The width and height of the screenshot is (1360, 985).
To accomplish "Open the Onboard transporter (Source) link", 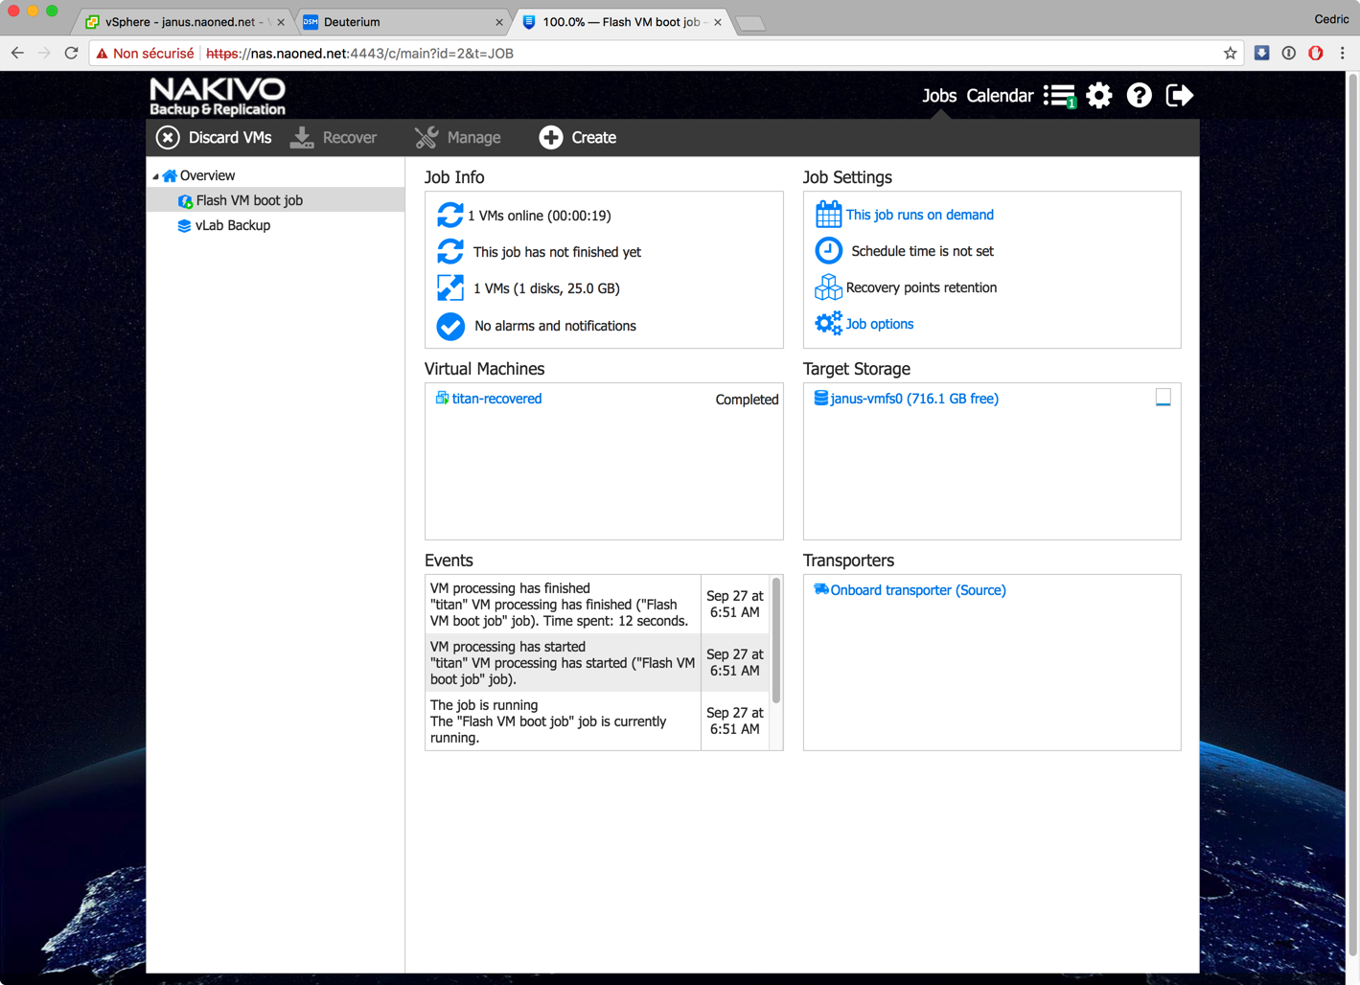I will coord(918,590).
